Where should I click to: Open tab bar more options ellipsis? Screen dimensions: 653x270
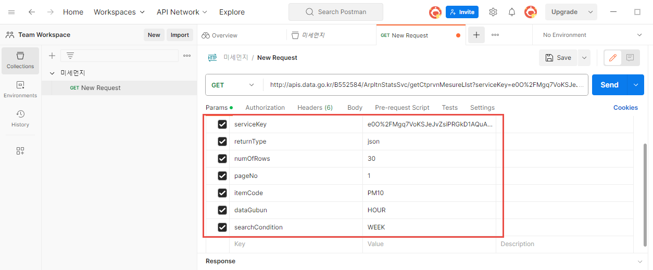[495, 35]
